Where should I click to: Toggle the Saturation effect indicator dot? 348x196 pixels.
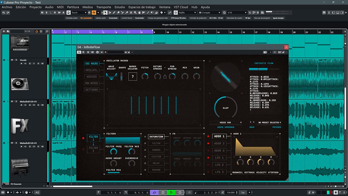(x=145, y=136)
